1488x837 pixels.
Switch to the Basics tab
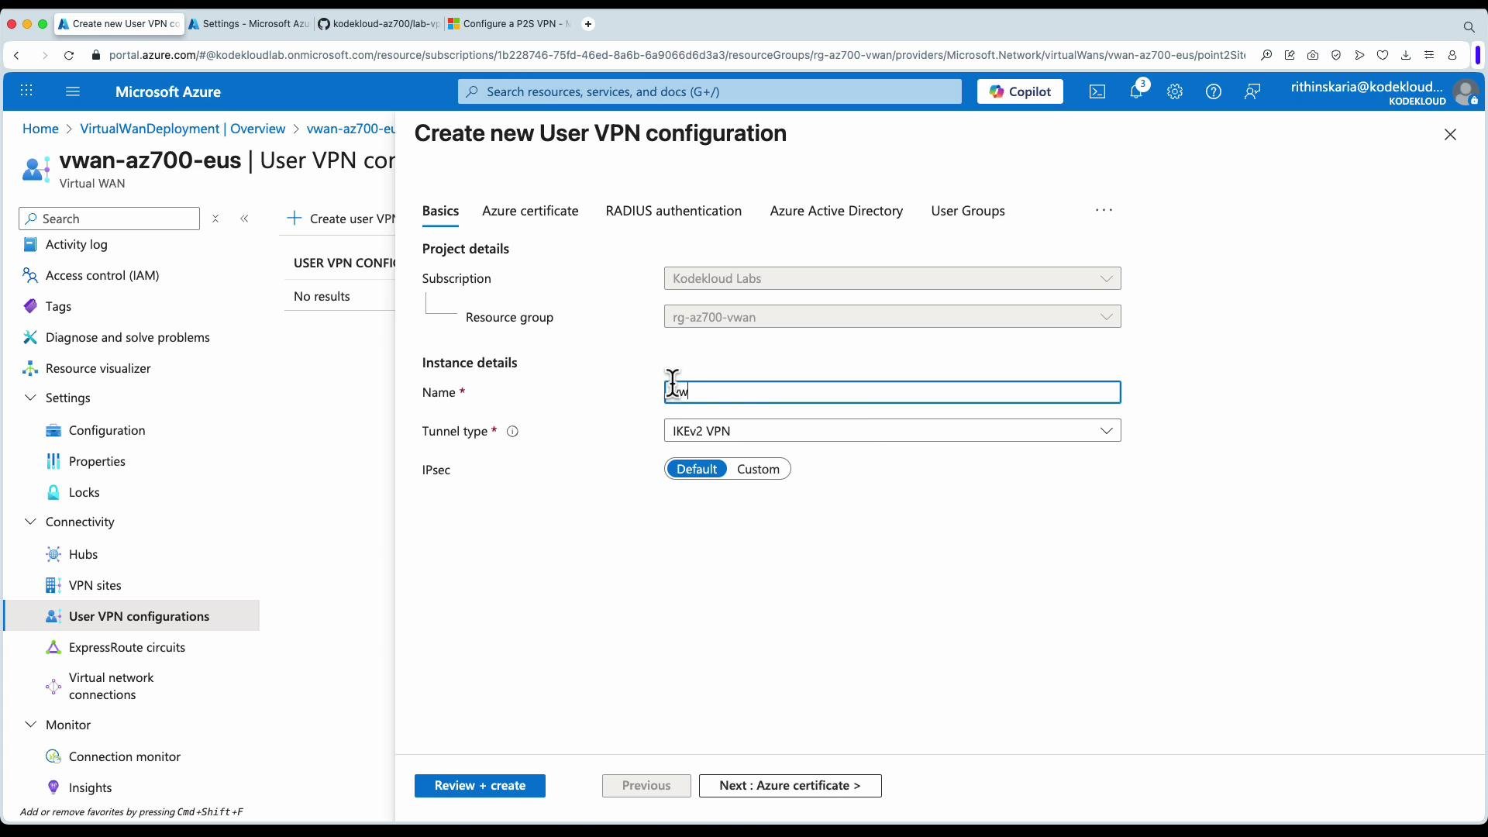tap(440, 211)
